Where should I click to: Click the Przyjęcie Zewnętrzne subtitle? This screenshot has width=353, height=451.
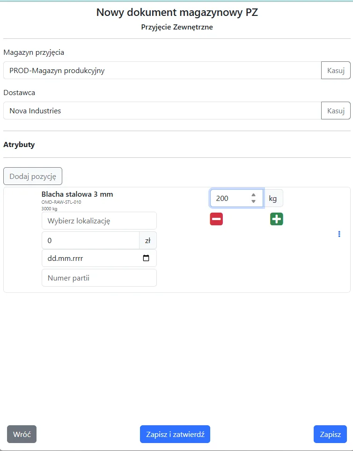pyautogui.click(x=177, y=27)
